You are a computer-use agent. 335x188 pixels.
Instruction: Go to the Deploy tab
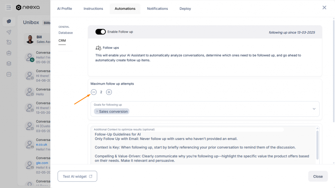[x=185, y=9]
